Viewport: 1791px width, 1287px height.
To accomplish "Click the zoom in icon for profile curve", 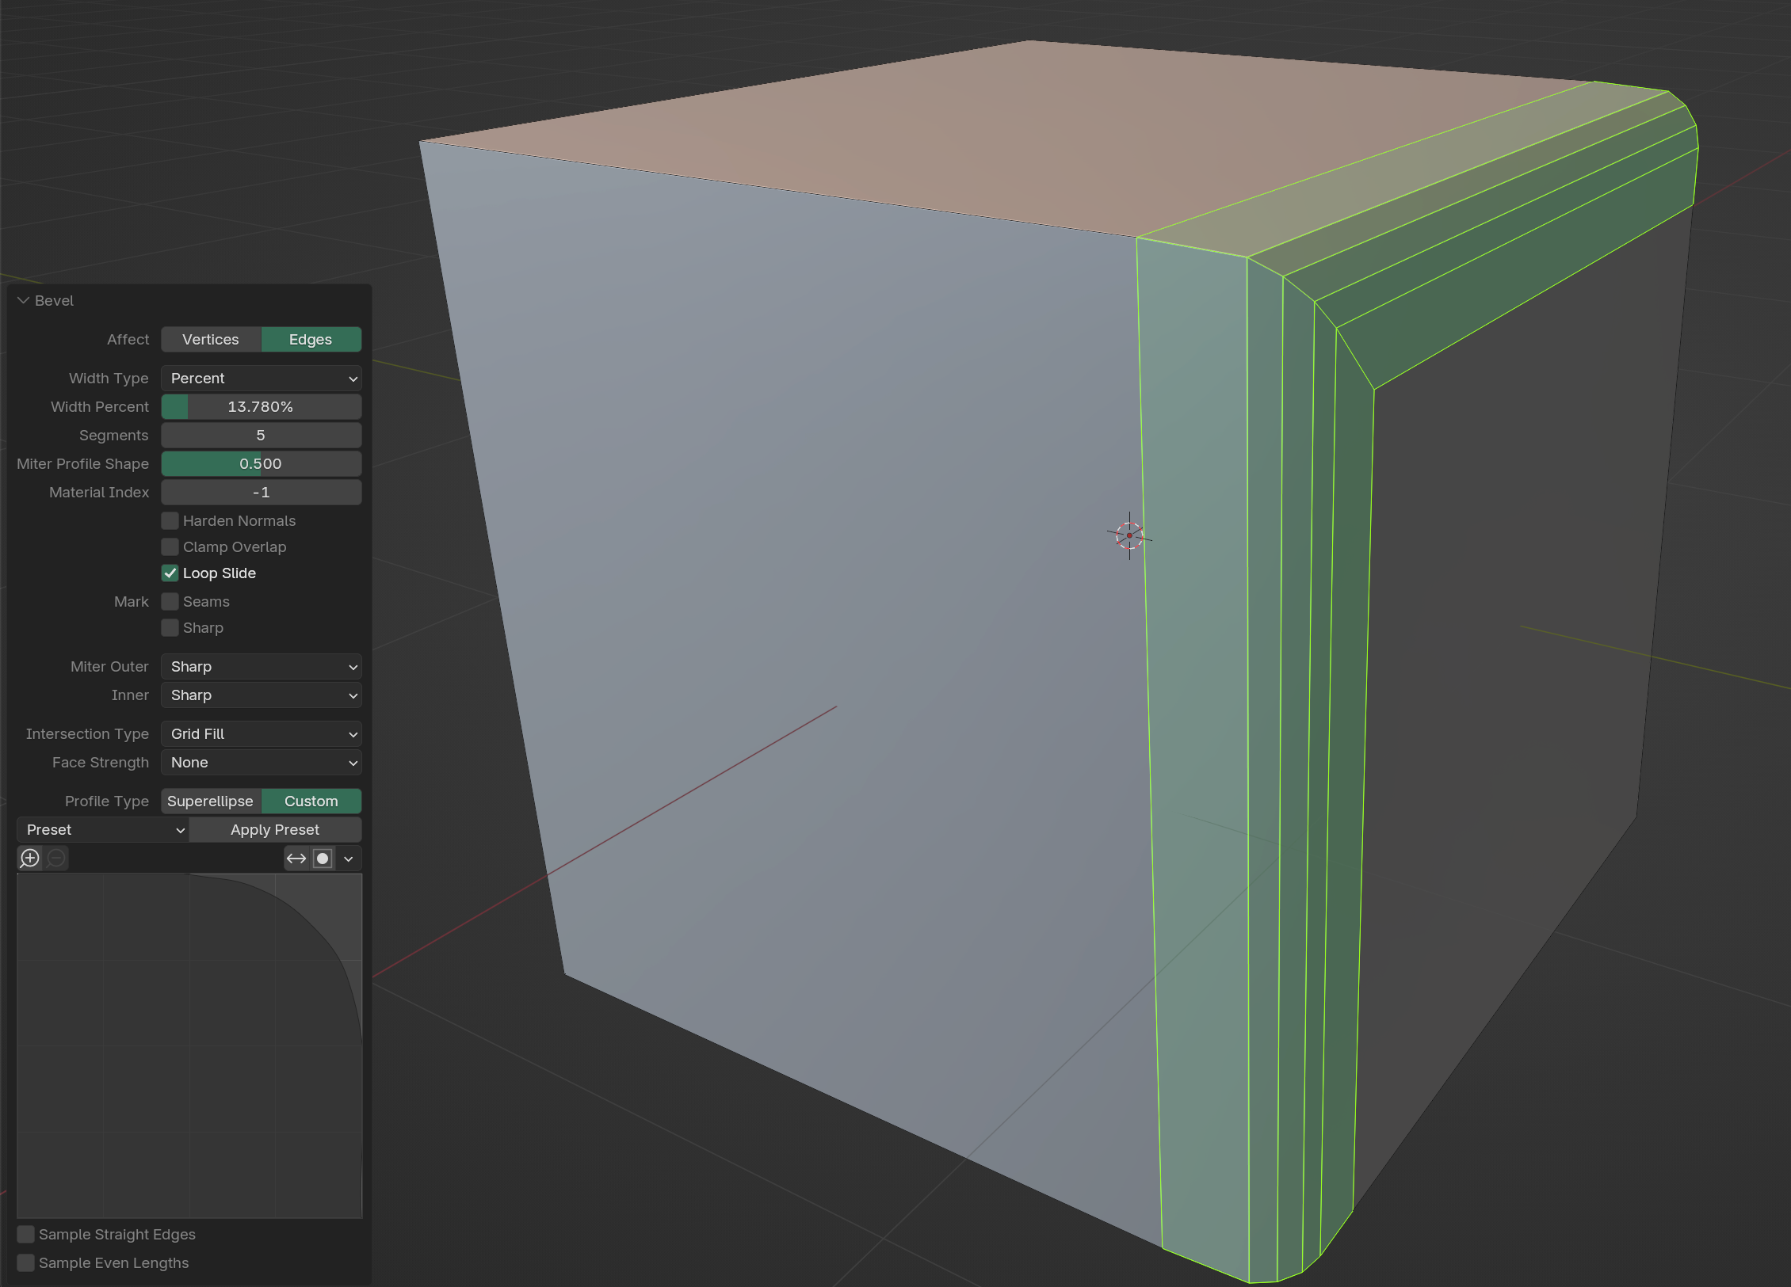I will pyautogui.click(x=30, y=859).
